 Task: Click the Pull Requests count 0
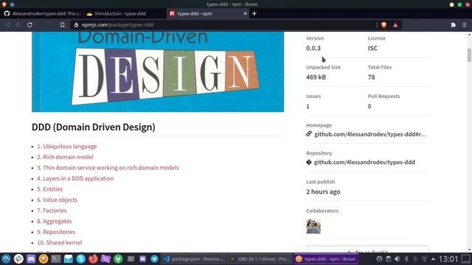[x=369, y=106]
